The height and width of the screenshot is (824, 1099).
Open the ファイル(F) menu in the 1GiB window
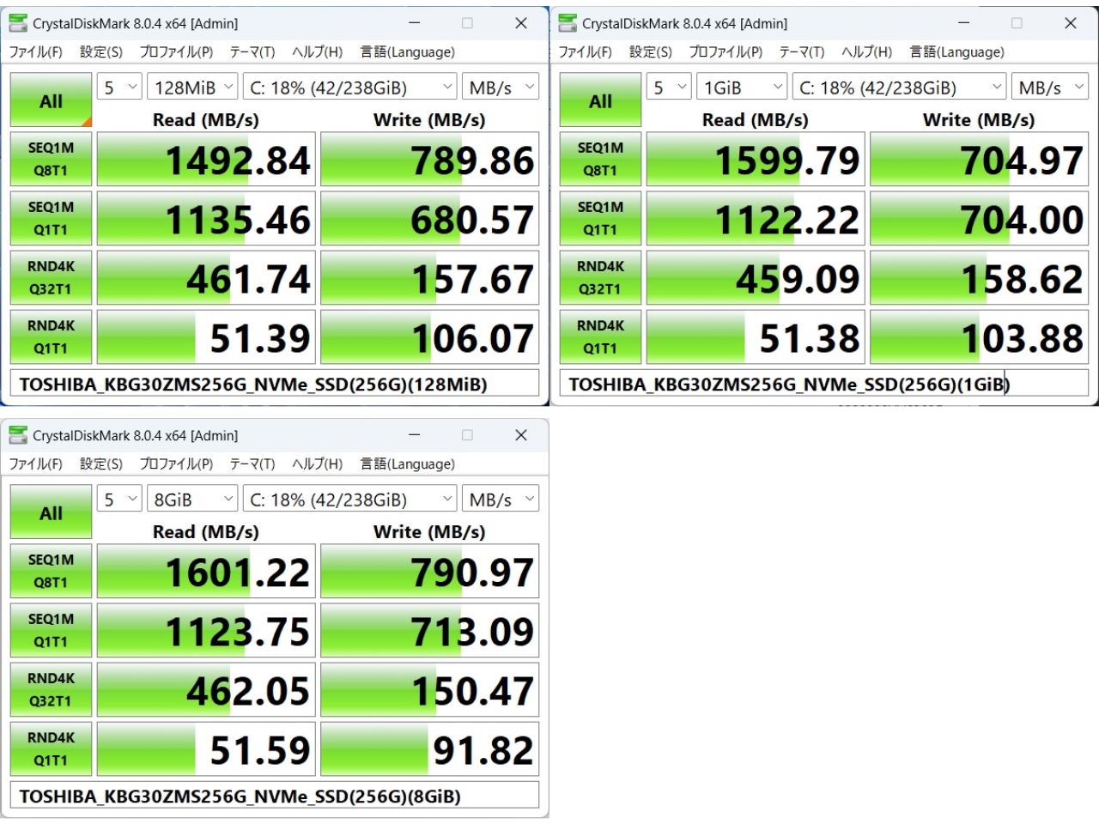(x=586, y=52)
